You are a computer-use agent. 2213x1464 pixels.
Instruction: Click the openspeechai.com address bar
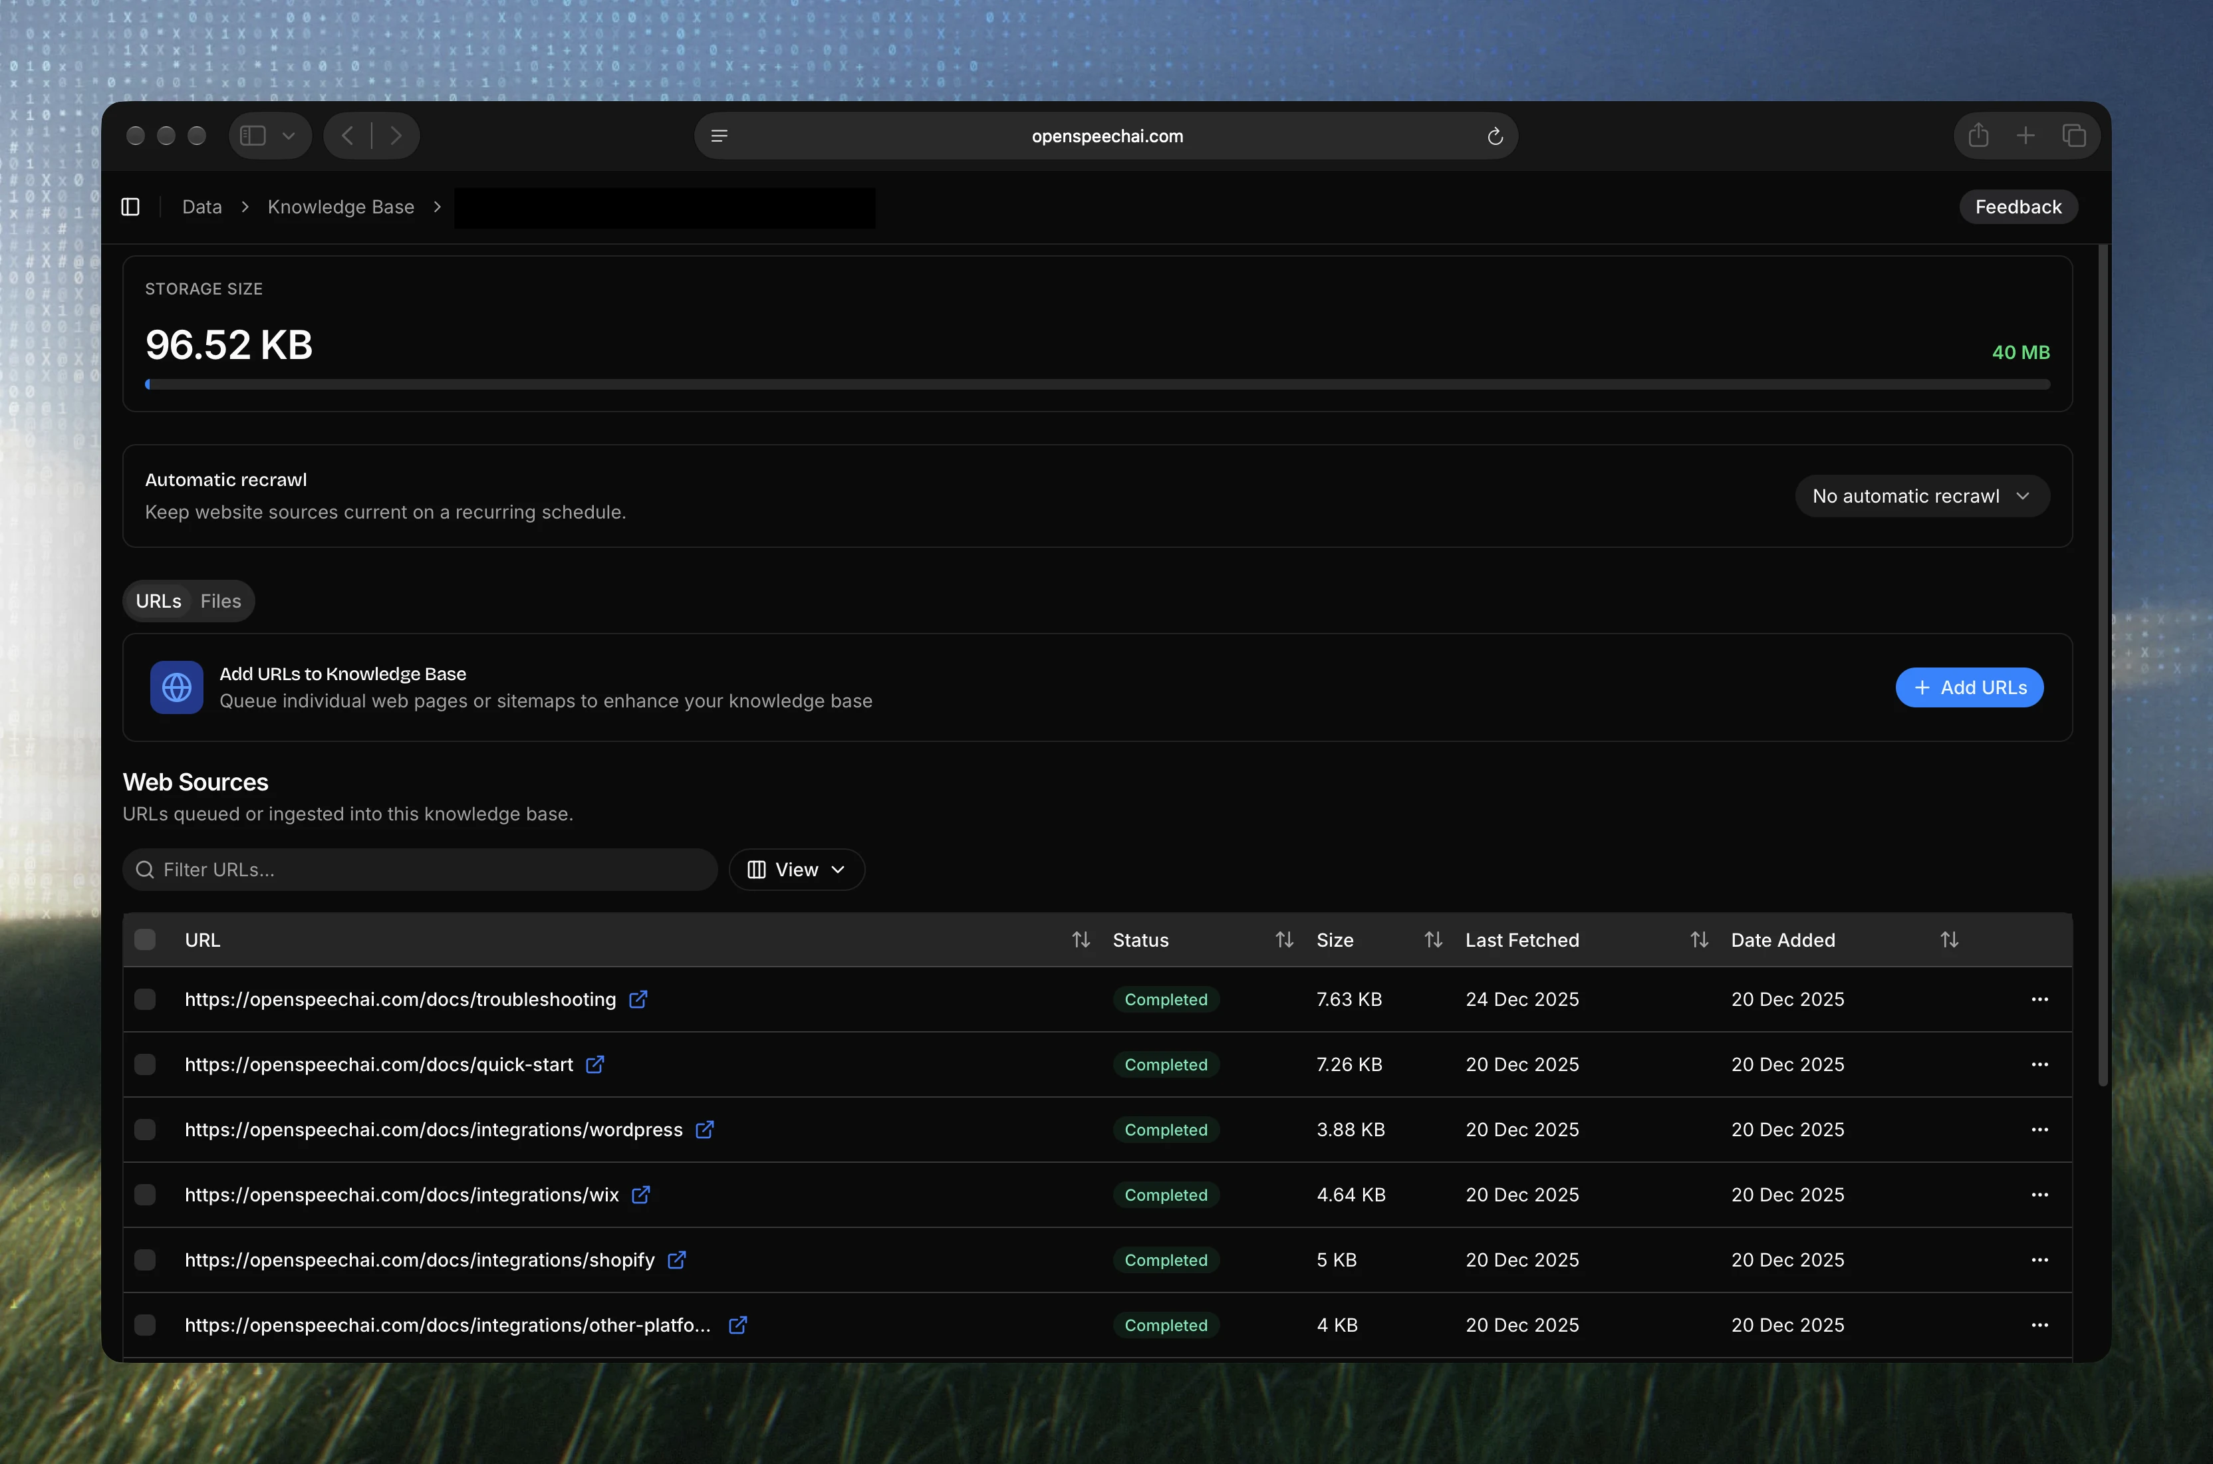(x=1106, y=136)
